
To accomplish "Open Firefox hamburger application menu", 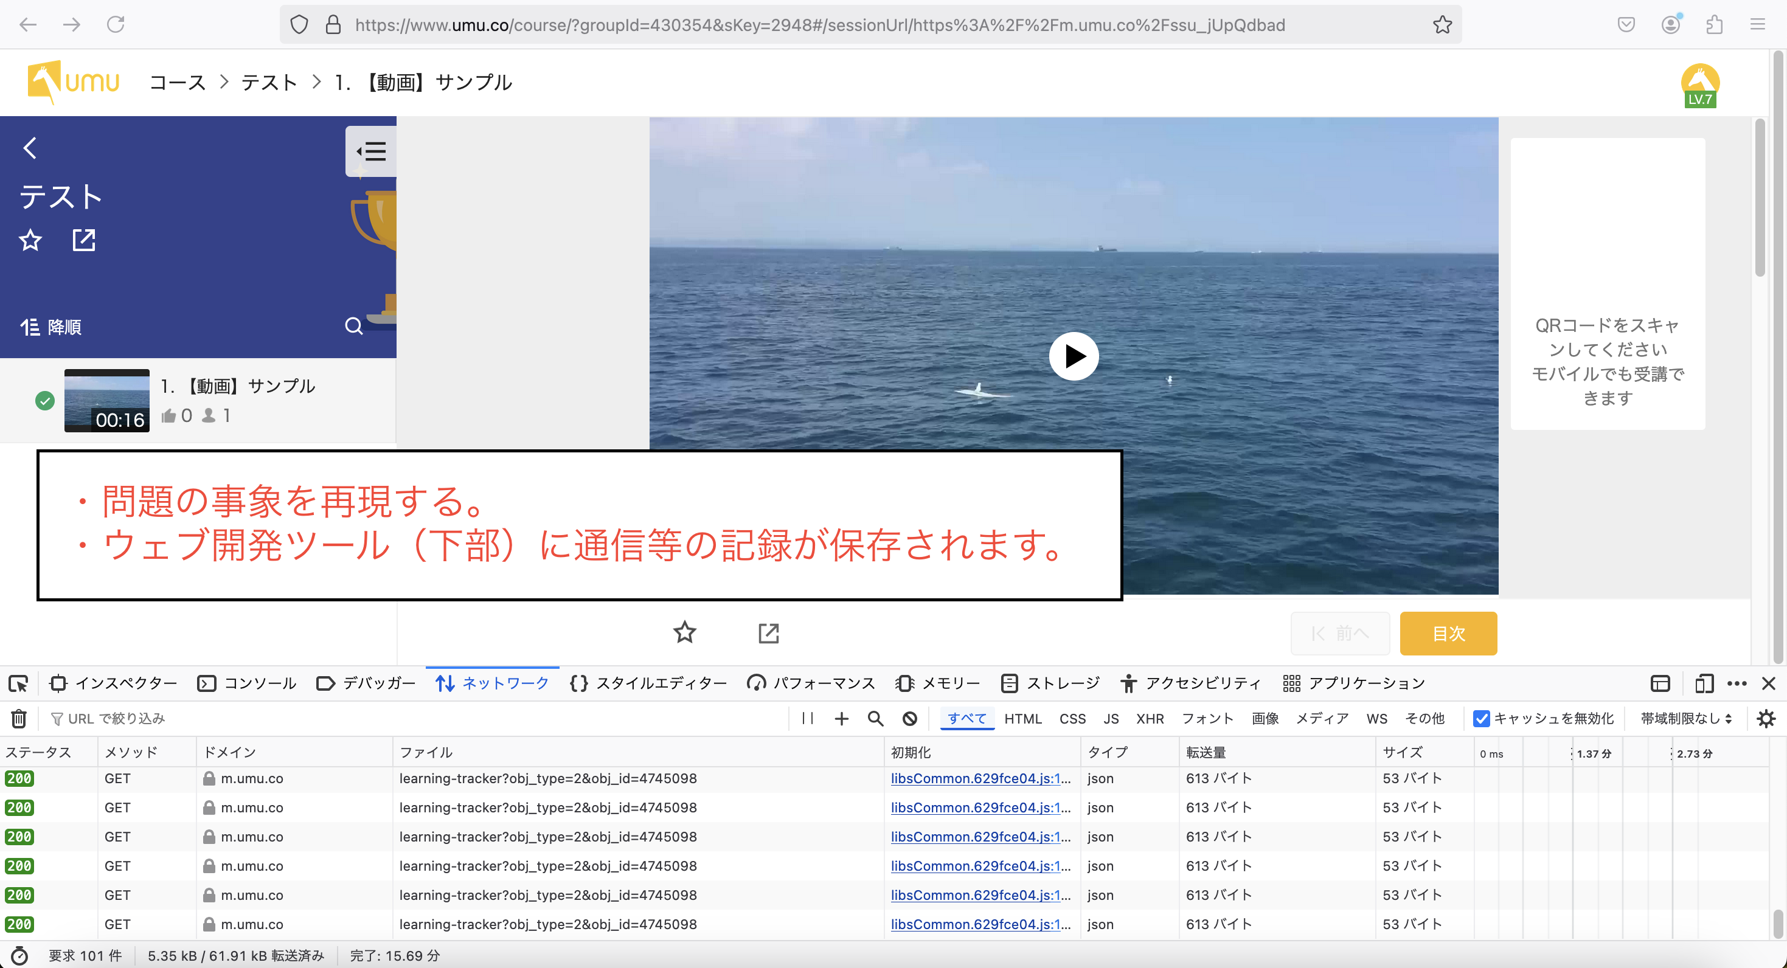I will (1757, 25).
